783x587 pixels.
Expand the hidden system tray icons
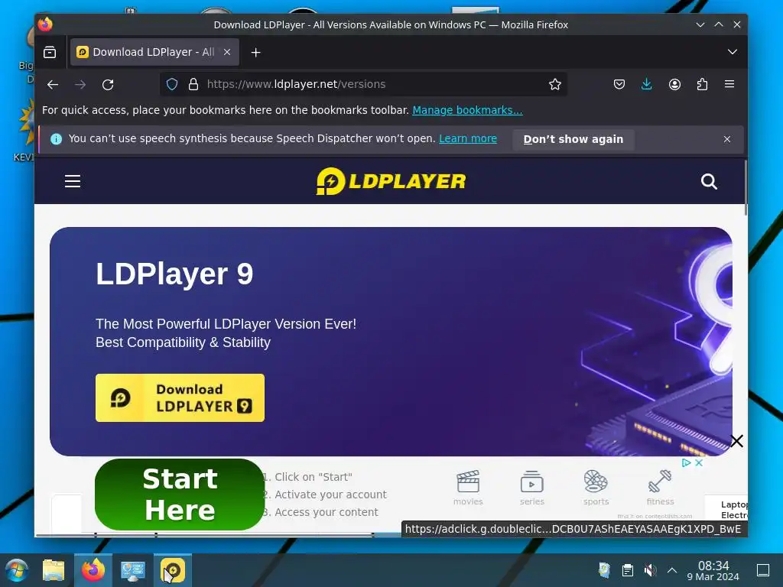point(672,570)
